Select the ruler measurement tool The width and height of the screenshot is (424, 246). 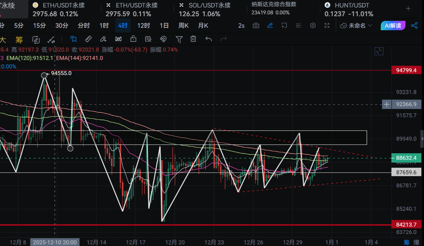point(88,39)
